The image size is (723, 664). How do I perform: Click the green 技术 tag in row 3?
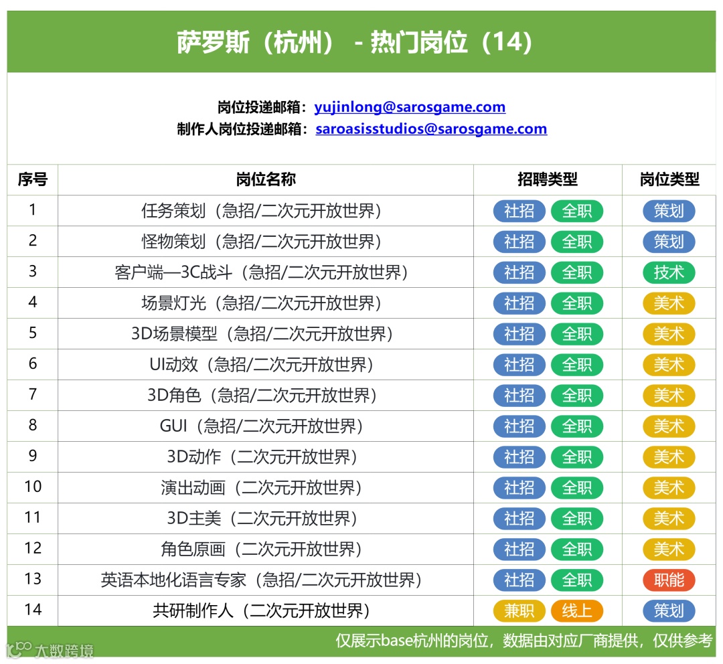pos(669,272)
